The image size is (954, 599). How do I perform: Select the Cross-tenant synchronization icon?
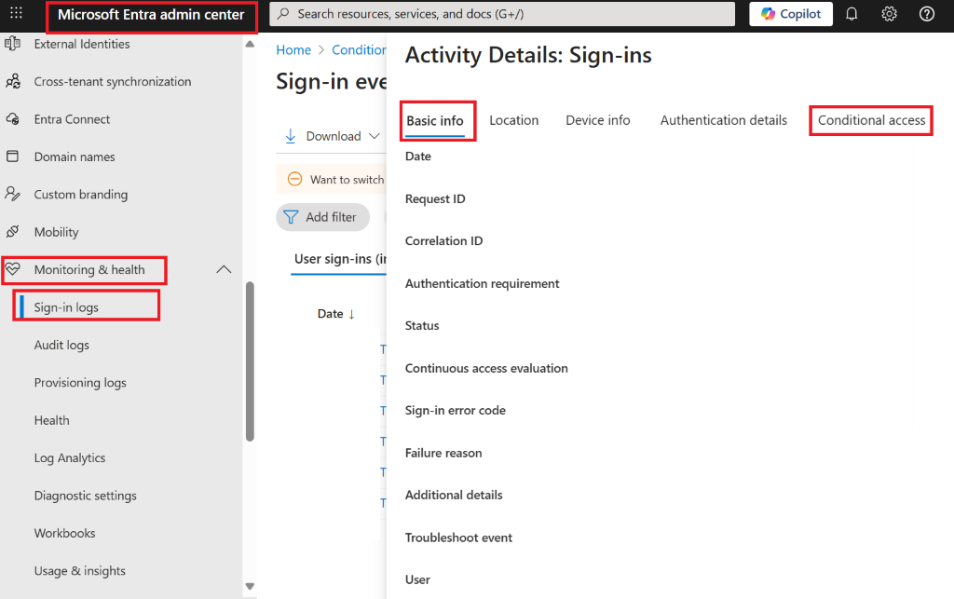coord(12,81)
